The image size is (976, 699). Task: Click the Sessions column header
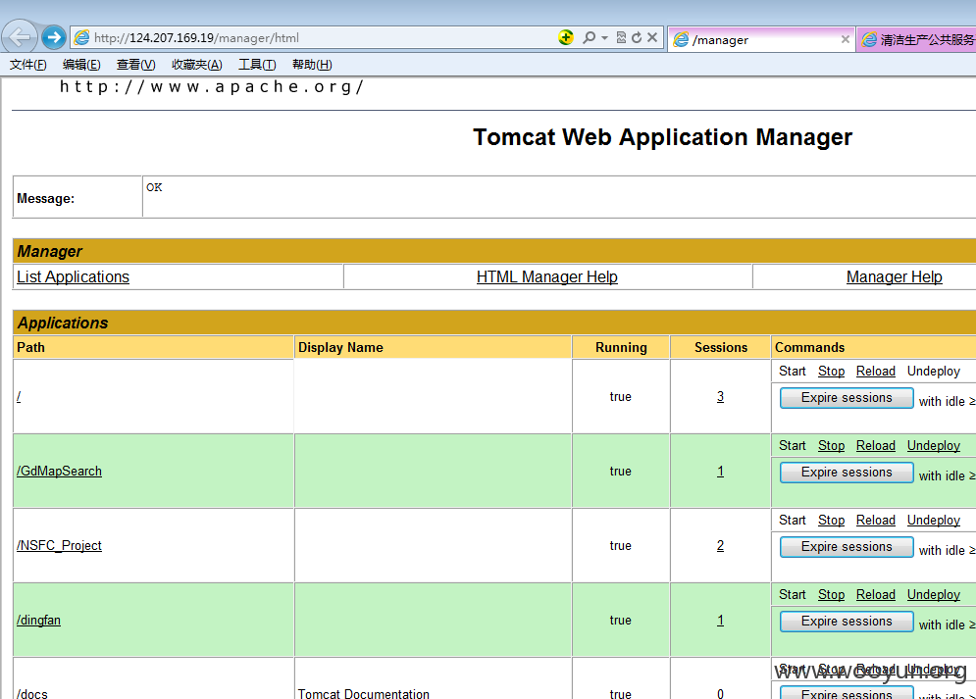pos(721,348)
